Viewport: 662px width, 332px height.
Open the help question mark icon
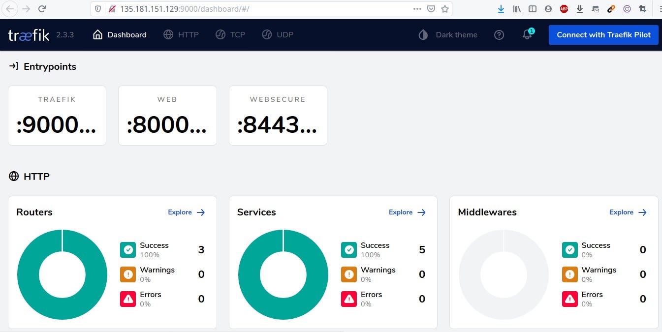499,35
